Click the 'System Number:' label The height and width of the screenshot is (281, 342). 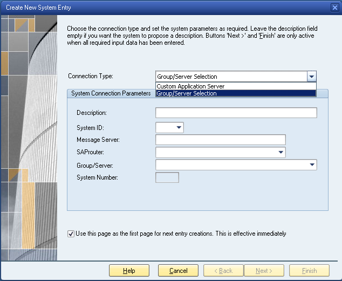(97, 177)
